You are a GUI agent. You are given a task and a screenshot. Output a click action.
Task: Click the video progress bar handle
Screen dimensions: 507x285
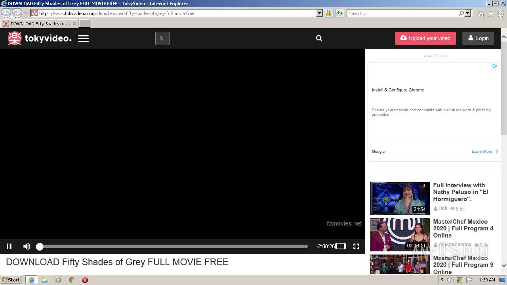point(40,247)
